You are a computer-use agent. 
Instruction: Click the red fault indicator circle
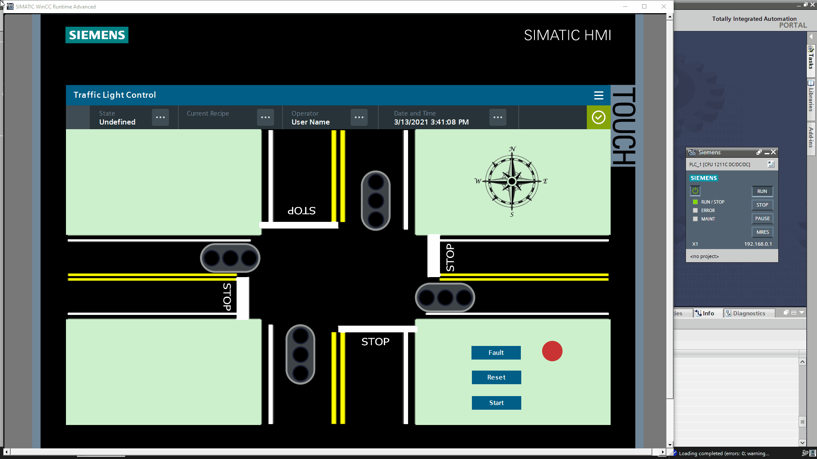(x=552, y=351)
